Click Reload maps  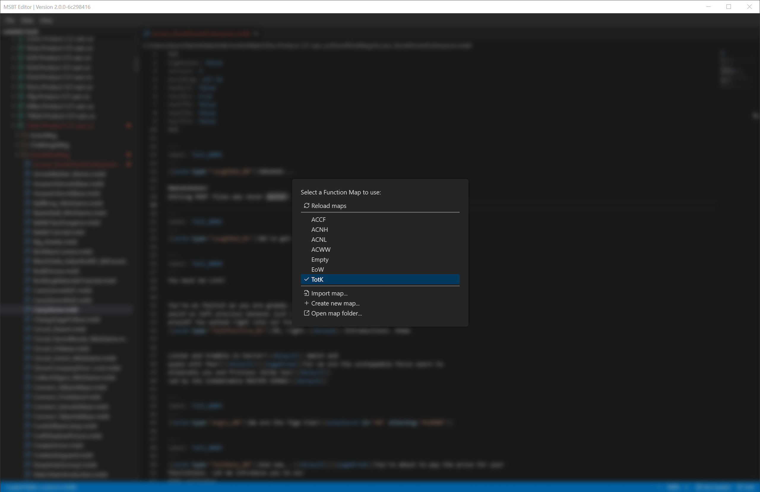pos(329,206)
